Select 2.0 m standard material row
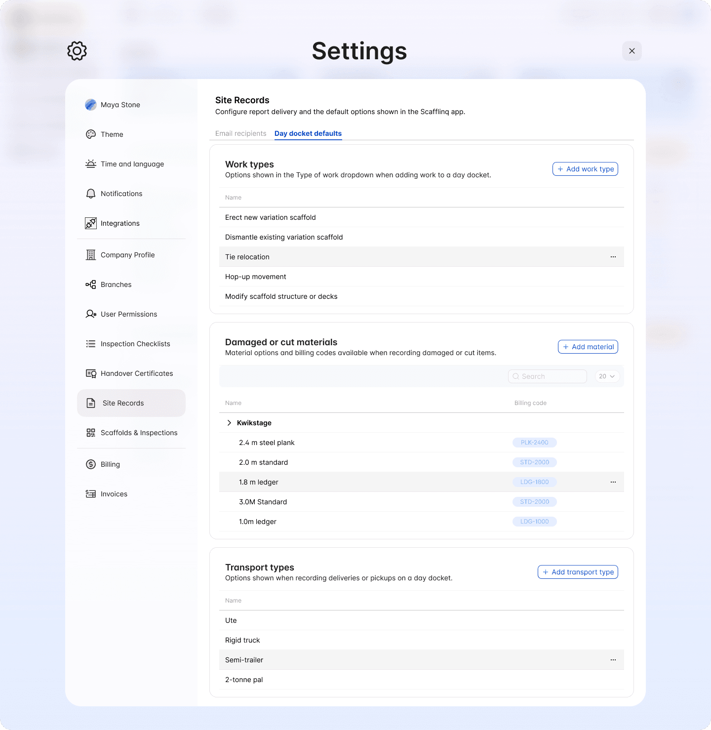This screenshot has height=730, width=711. (x=422, y=462)
